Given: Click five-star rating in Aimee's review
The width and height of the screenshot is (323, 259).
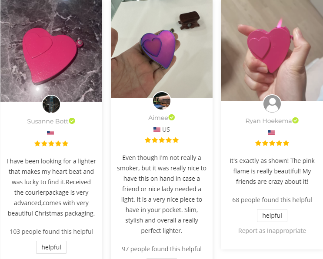Looking at the screenshot, I should [162, 140].
